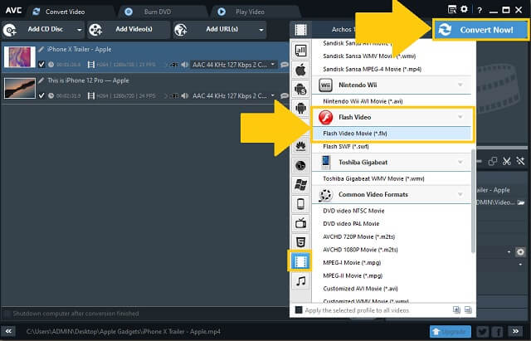Click the subtitle bubble icon for iPhone 12 Pro
Image resolution: width=531 pixels, height=341 pixels.
285,96
